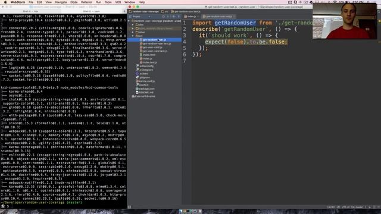Open the File menu
This screenshot has height=214, width=381.
31,2
